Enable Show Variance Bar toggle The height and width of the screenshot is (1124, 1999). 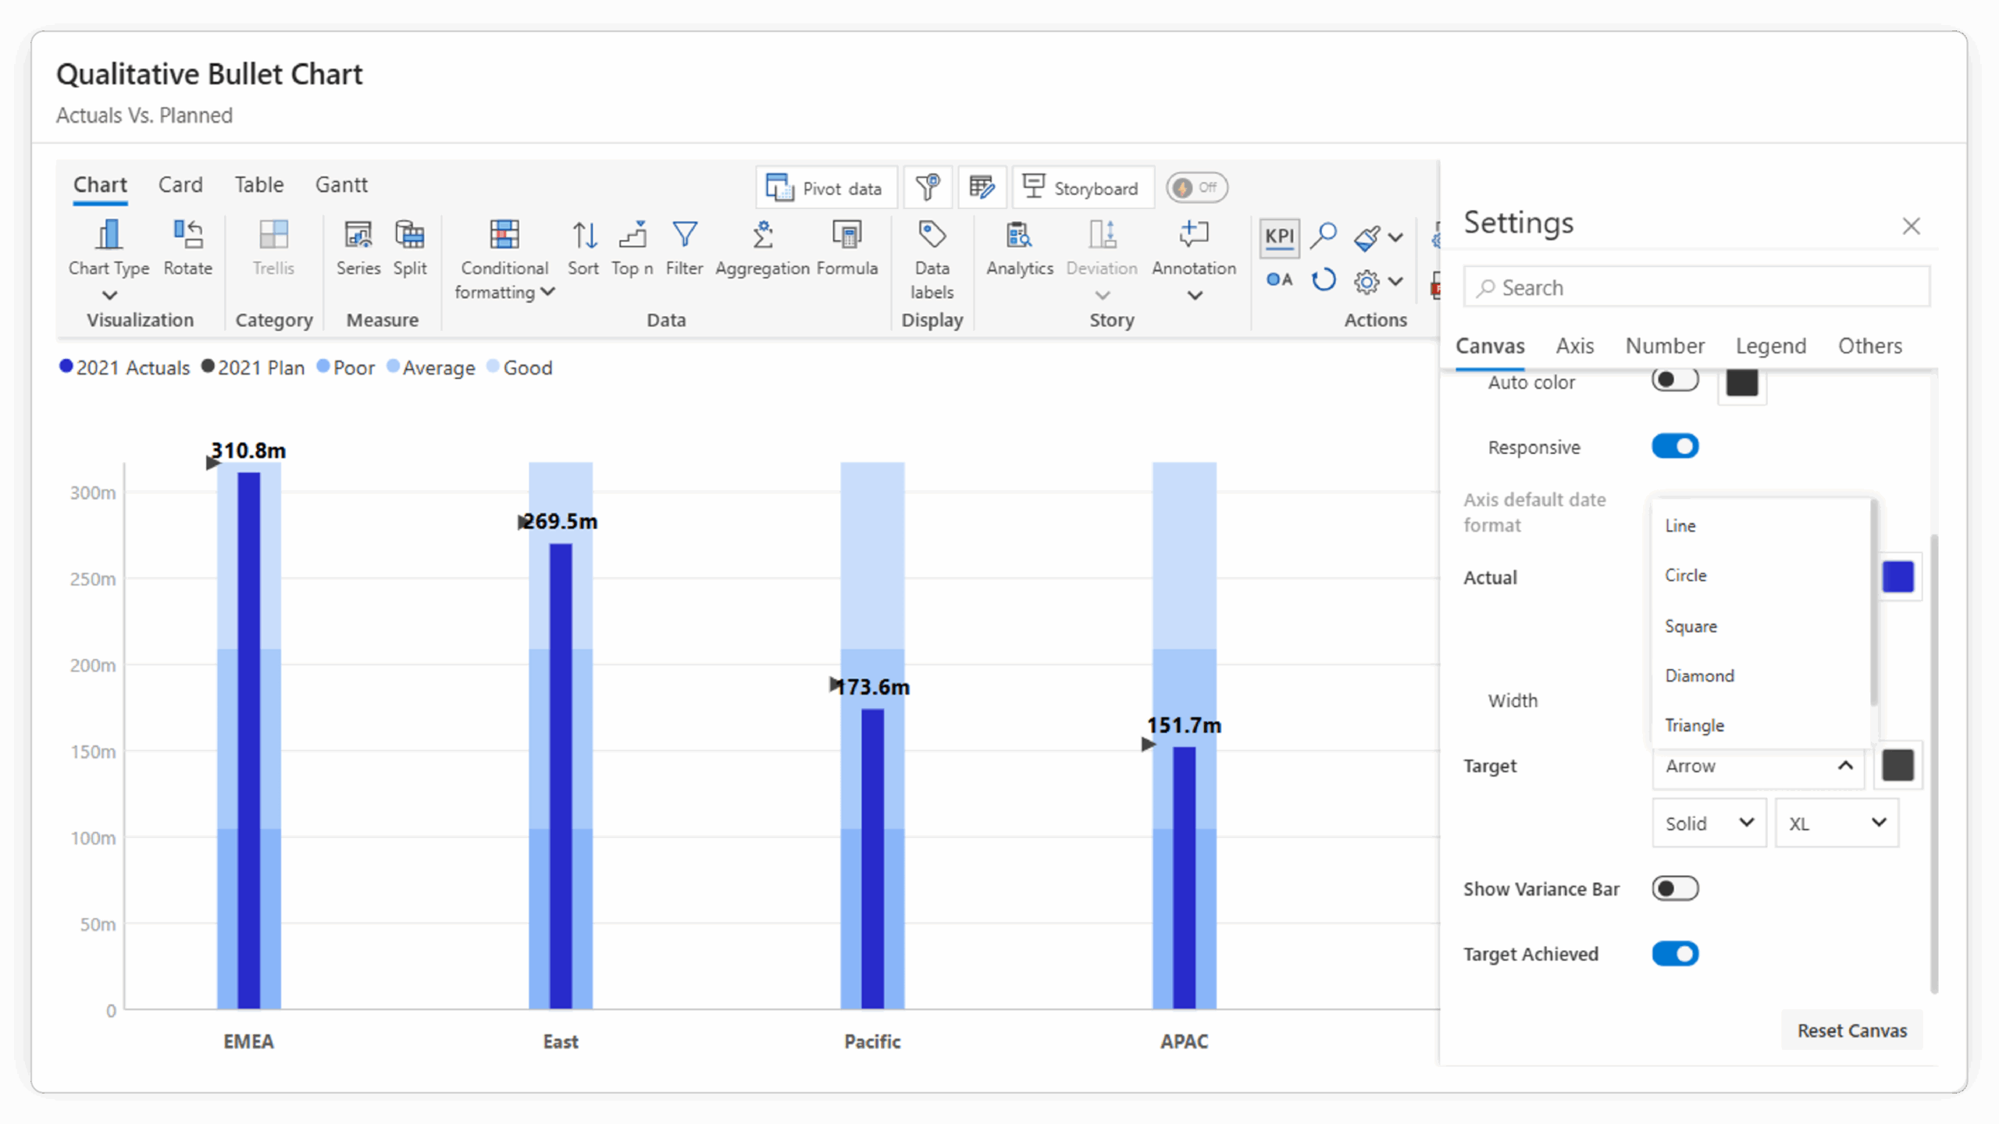pos(1675,888)
